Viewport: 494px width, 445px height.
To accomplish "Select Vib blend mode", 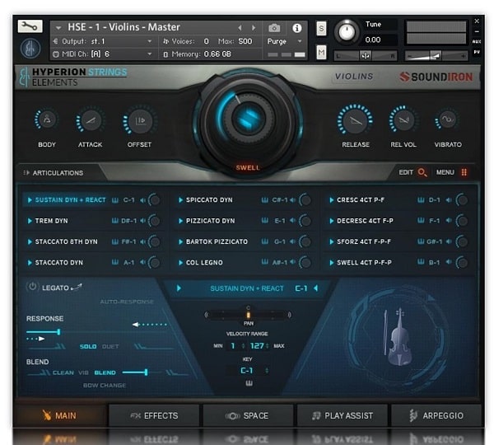I will (83, 372).
